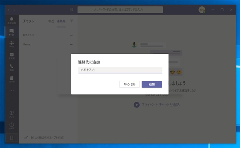This screenshot has height=148, width=240.
Task: Open the Calendar icon in the sidebar
Action: coord(12,56)
